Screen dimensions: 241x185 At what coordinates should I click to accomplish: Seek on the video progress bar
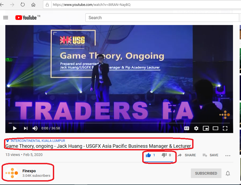coord(119,123)
